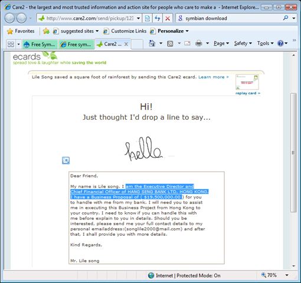Open the zoom level dropdown arrow
Image resolution: width=301 pixels, height=283 pixels.
(287, 275)
